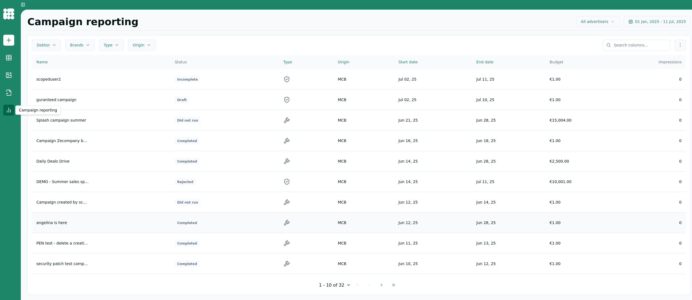The height and width of the screenshot is (300, 692).
Task: Go to next page of results
Action: [x=381, y=285]
